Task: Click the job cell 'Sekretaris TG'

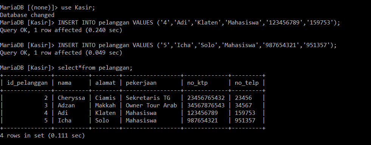Action: point(148,98)
